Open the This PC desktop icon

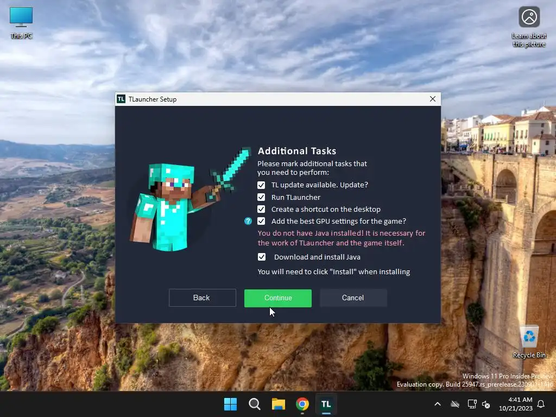point(21,23)
